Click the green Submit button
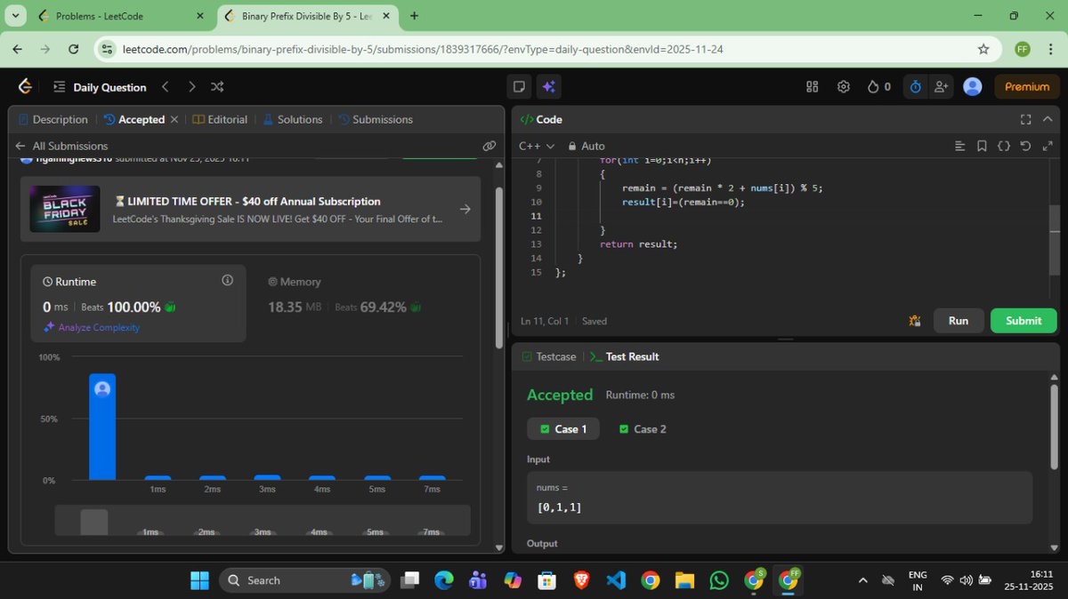 [x=1022, y=321]
